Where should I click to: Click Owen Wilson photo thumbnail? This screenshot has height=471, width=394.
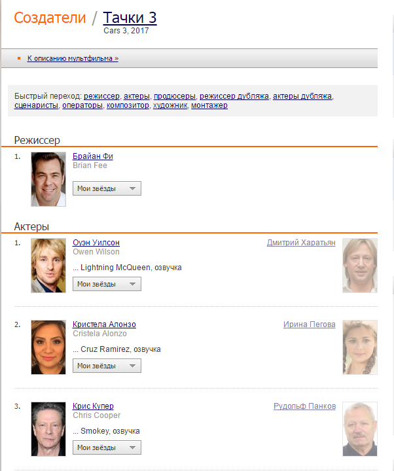(48, 266)
